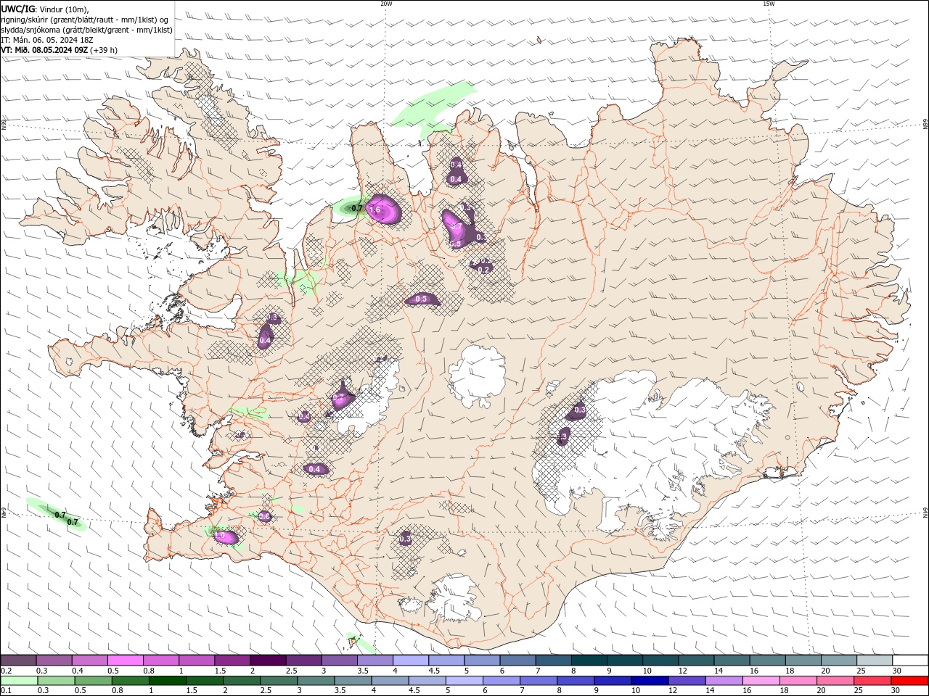Image resolution: width=929 pixels, height=696 pixels.
Task: Click the deep blue 10 swatch on rain scale
Action: pos(649,681)
